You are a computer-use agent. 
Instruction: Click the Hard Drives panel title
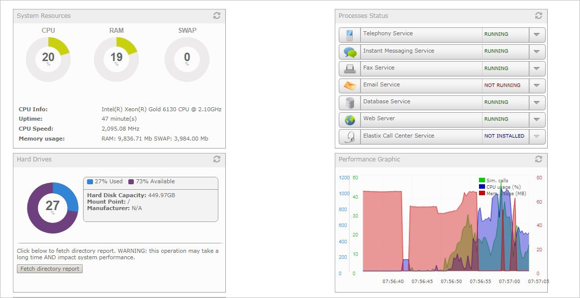point(34,159)
